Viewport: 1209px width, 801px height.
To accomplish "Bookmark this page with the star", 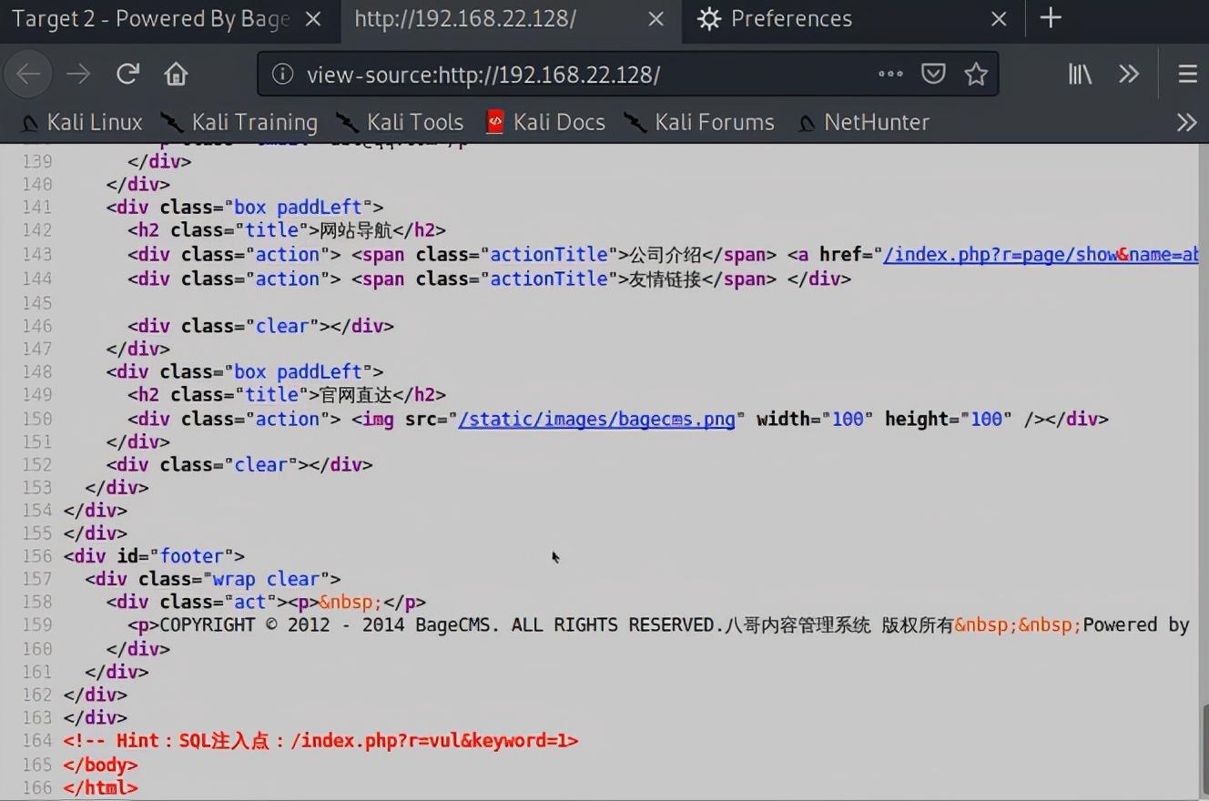I will (x=976, y=74).
